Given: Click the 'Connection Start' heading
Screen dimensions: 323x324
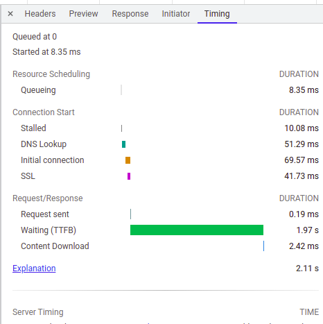Looking at the screenshot, I should point(44,112).
